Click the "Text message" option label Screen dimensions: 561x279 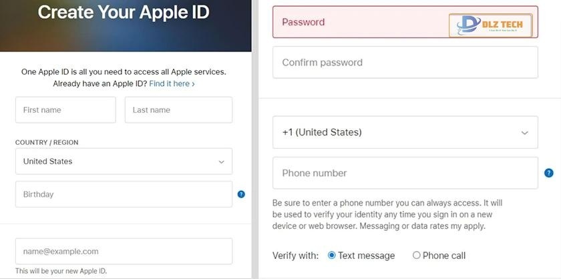point(366,256)
